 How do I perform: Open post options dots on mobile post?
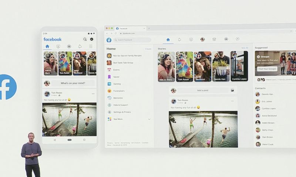coord(93,94)
